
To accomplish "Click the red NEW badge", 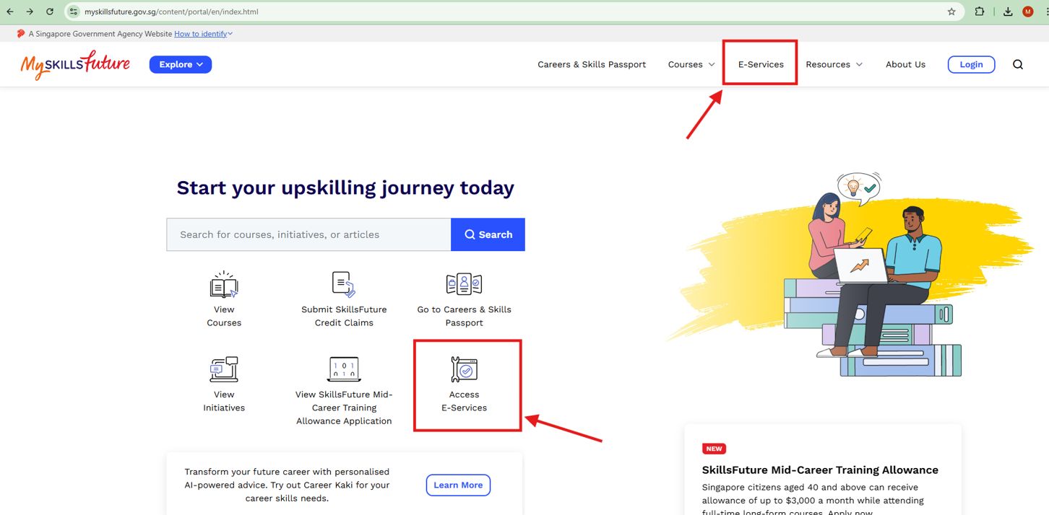I will 714,449.
